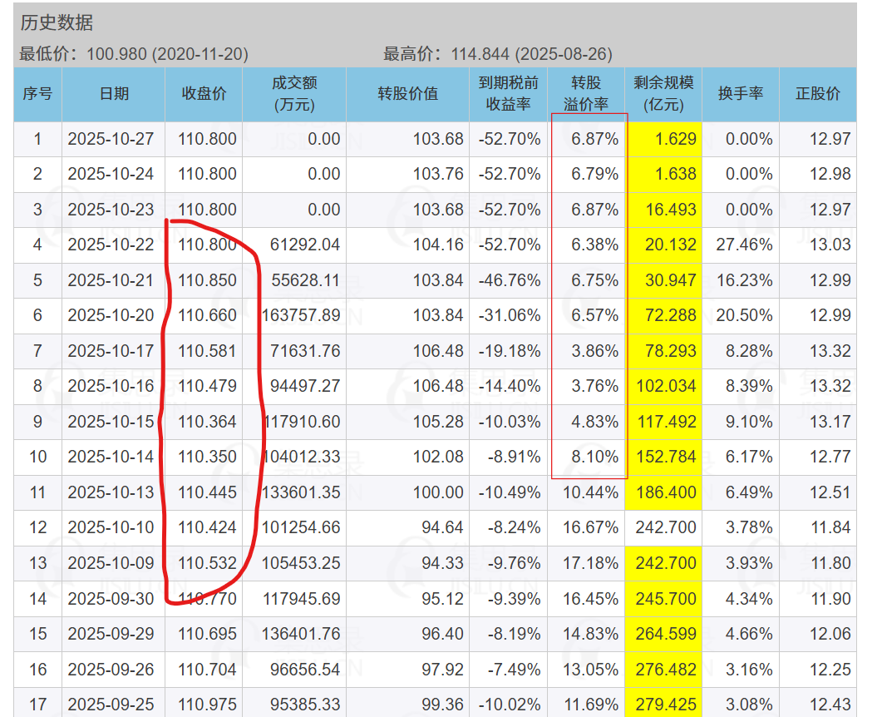Click the 收盘价 column header
The image size is (882, 717).
[x=204, y=94]
